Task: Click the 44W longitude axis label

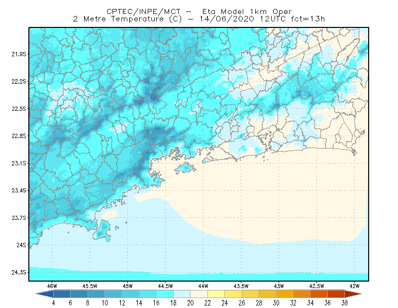Action: 203,286
